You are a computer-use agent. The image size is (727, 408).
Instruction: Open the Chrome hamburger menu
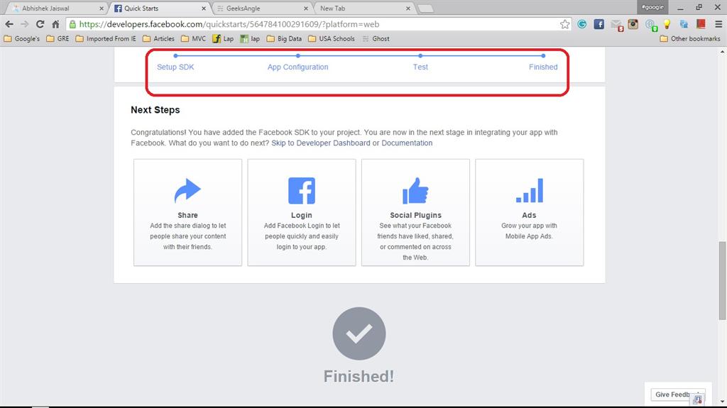pyautogui.click(x=718, y=24)
